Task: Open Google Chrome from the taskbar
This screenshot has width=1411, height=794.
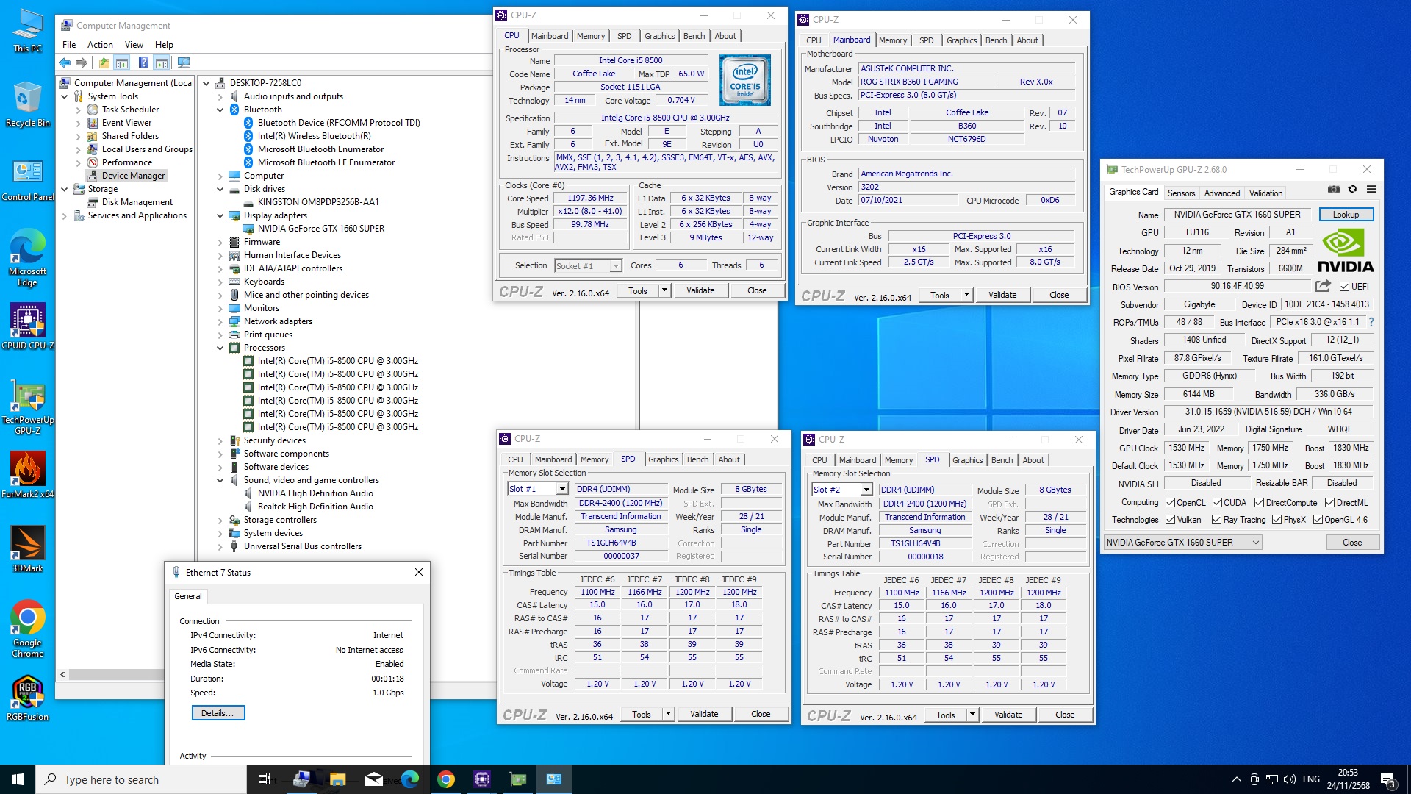Action: coord(445,779)
